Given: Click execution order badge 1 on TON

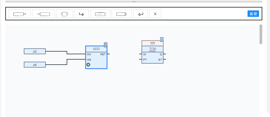Looking at the screenshot, I should pyautogui.click(x=162, y=40).
